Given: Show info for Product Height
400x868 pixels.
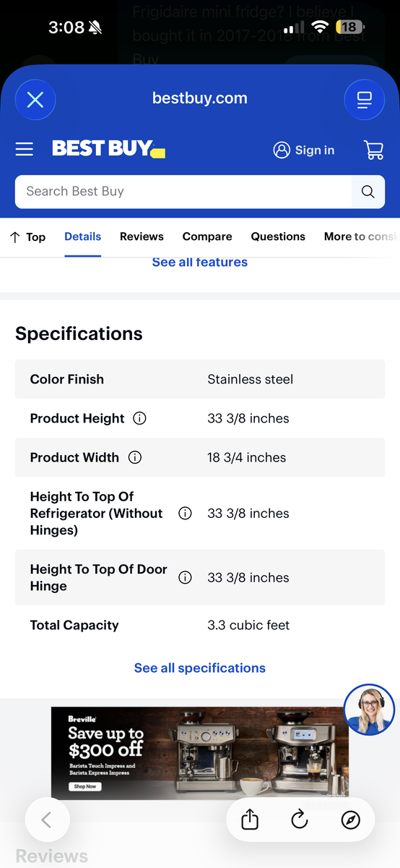Looking at the screenshot, I should [x=140, y=418].
